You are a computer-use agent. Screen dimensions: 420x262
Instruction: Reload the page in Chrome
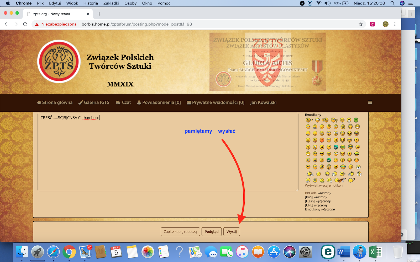(25, 24)
